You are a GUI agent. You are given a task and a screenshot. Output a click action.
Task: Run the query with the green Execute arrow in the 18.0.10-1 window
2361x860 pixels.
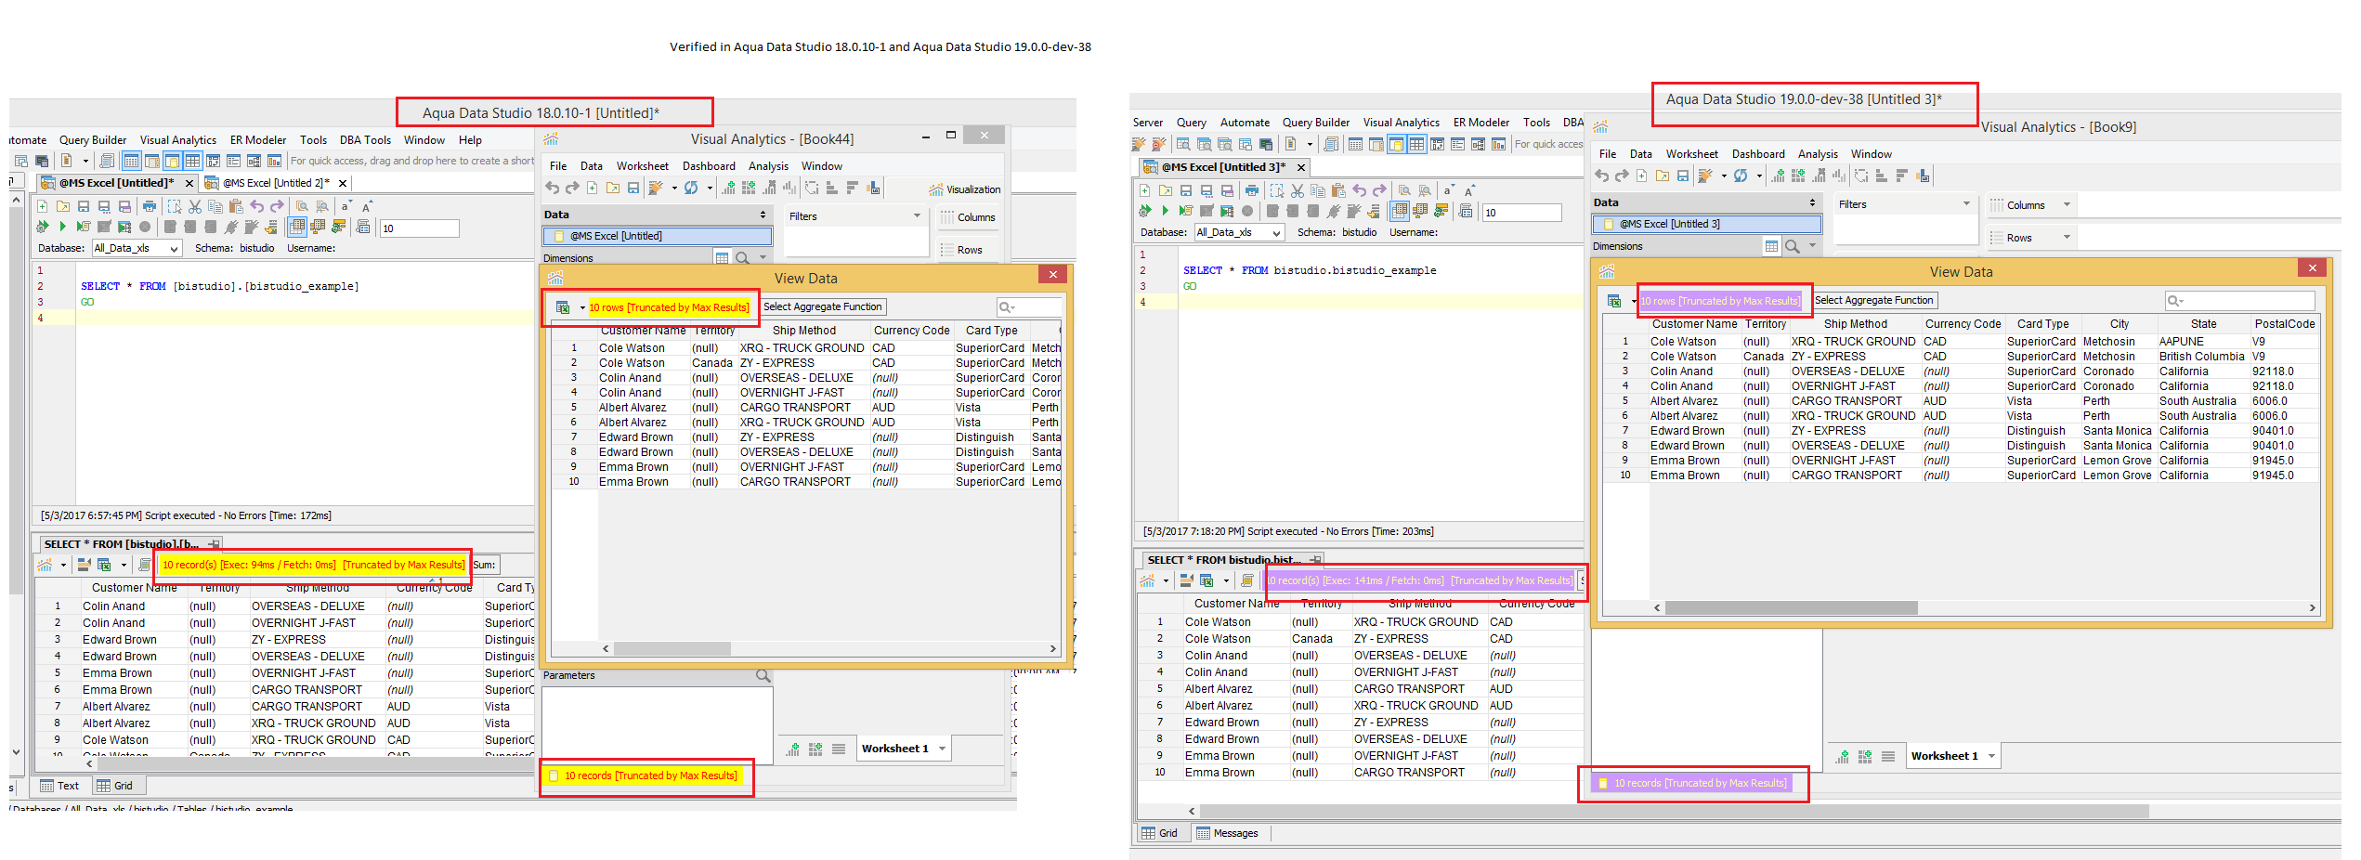62,227
